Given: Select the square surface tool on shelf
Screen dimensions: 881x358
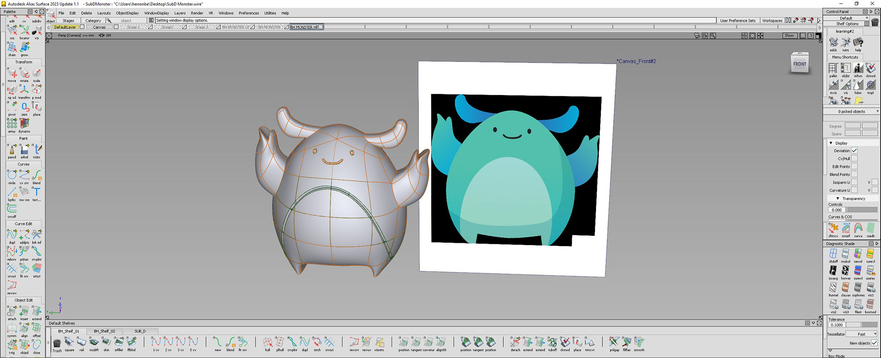Looking at the screenshot, I should tap(69, 343).
